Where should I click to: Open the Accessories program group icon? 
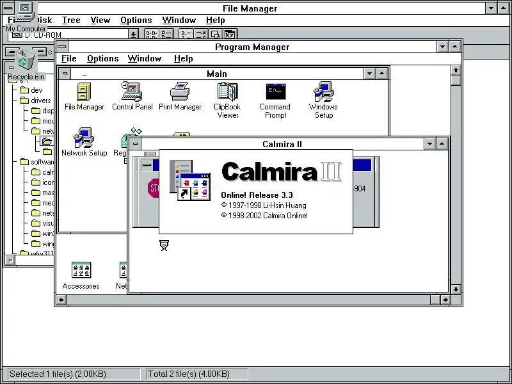(81, 276)
